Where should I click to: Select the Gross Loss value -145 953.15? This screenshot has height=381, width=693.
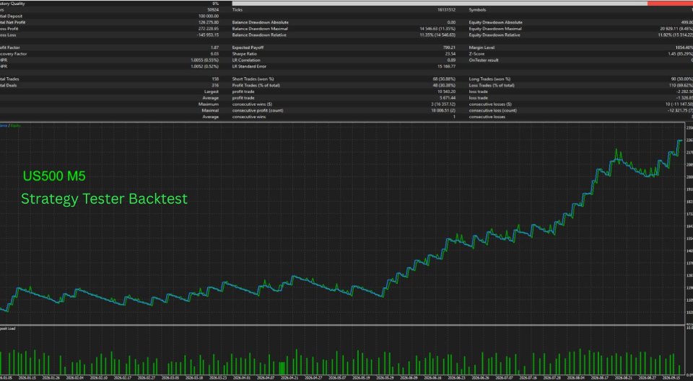click(208, 35)
